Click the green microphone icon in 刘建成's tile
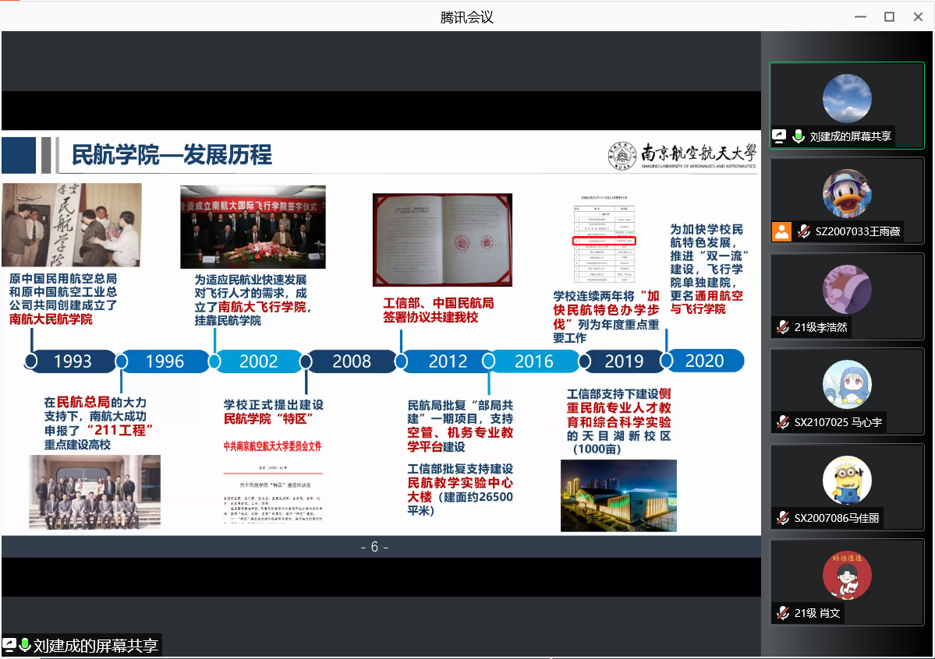 tap(799, 136)
